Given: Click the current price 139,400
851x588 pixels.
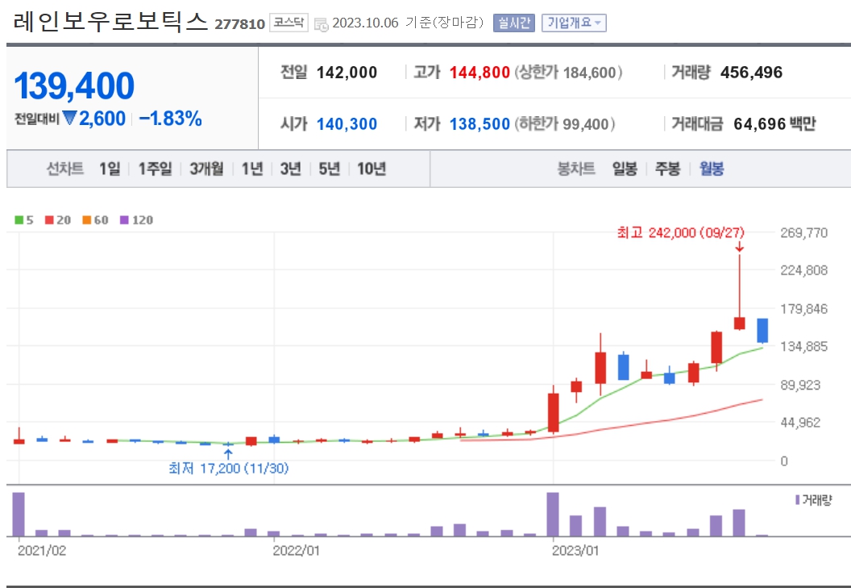Looking at the screenshot, I should [74, 85].
